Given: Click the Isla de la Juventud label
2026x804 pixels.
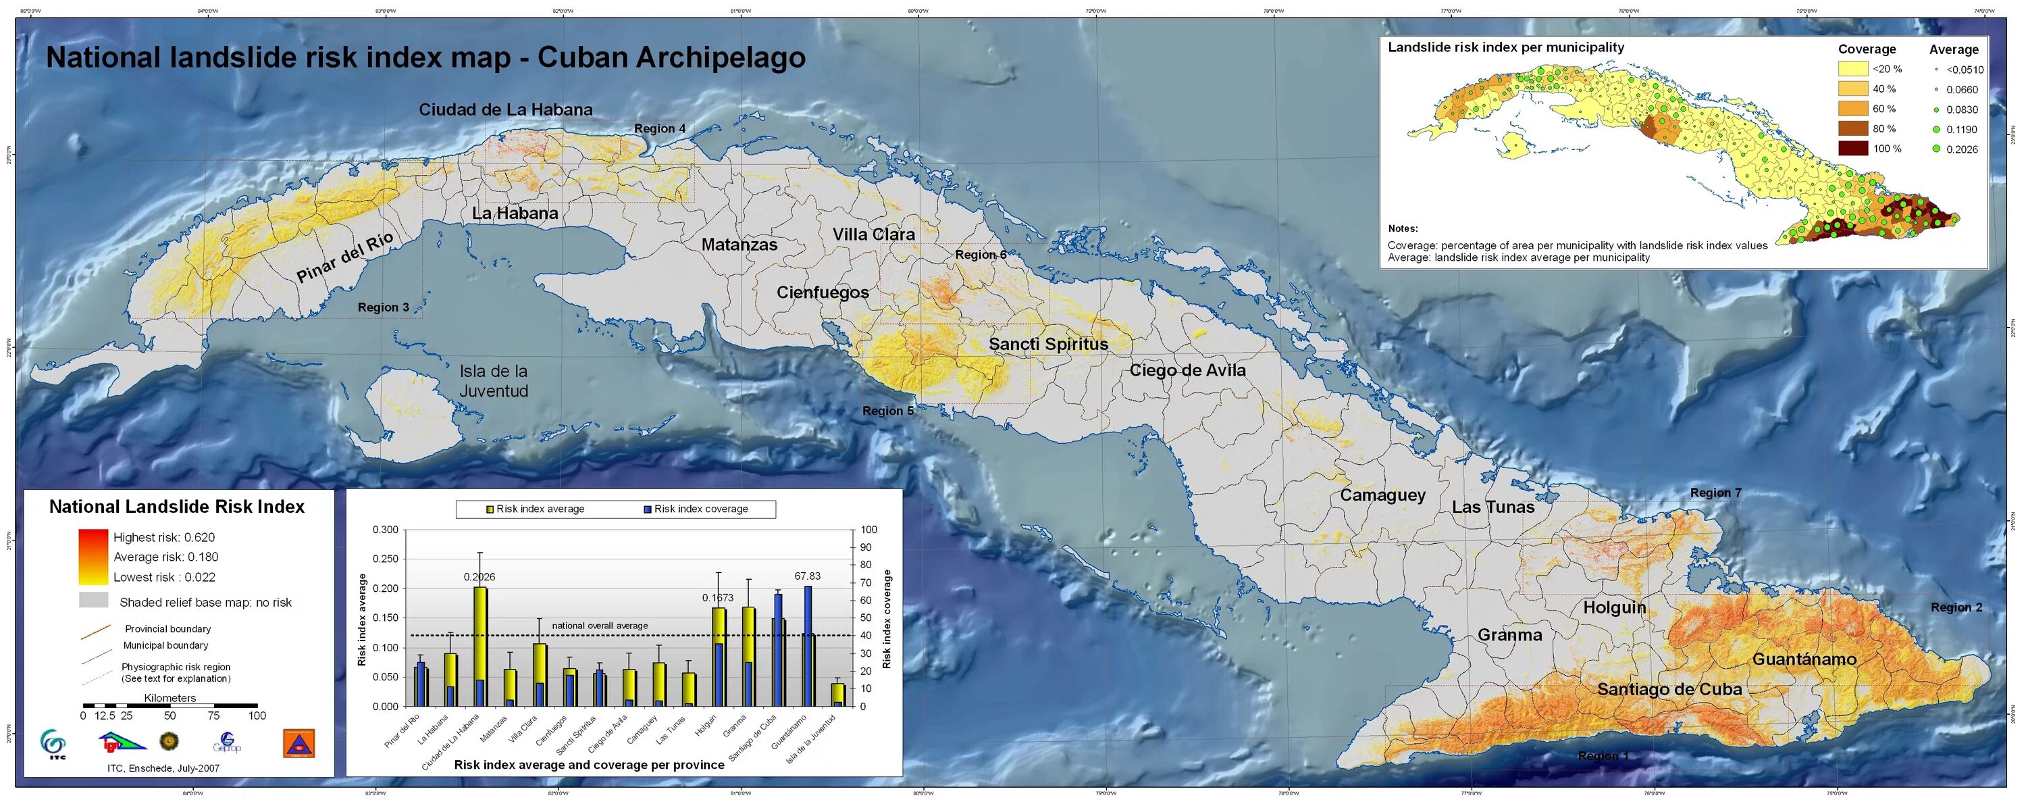Looking at the screenshot, I should [493, 381].
